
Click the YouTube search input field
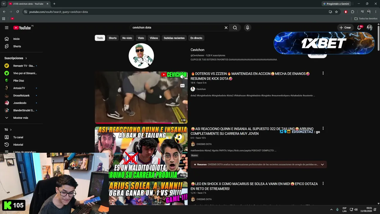(177, 28)
